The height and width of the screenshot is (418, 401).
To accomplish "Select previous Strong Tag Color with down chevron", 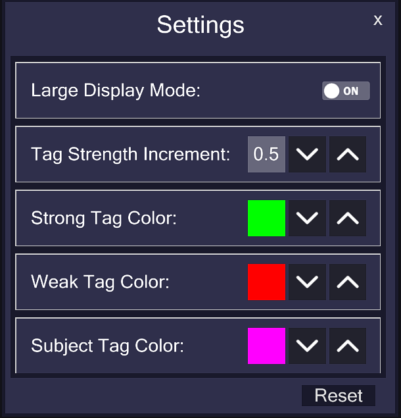I will (x=308, y=219).
